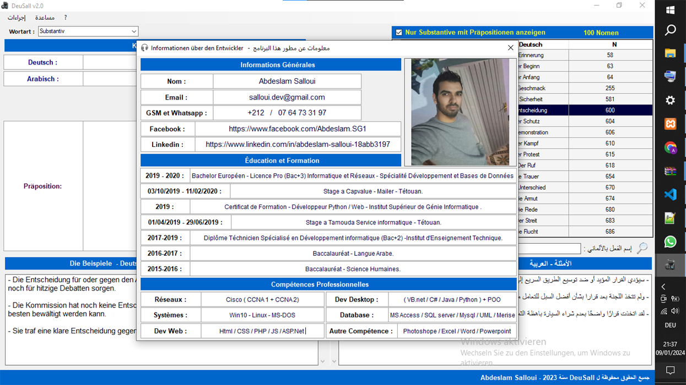Uncheck 'Nur Substantive mit Präpositionen anzeigen'
Image resolution: width=686 pixels, height=385 pixels.
click(x=399, y=32)
